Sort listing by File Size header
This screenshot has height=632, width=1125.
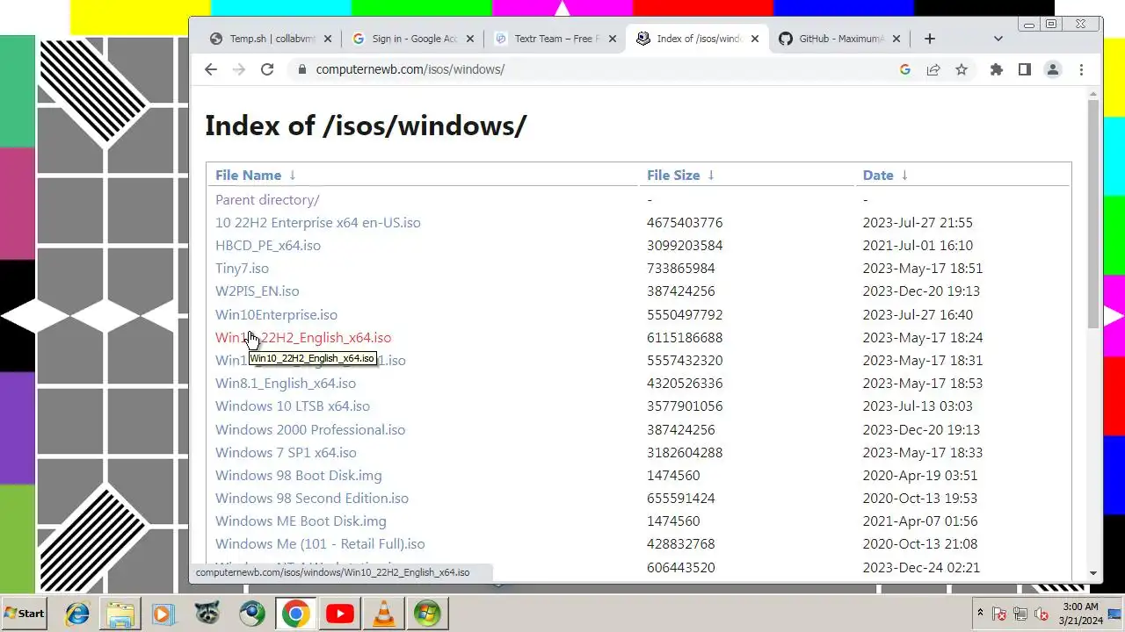pos(673,176)
